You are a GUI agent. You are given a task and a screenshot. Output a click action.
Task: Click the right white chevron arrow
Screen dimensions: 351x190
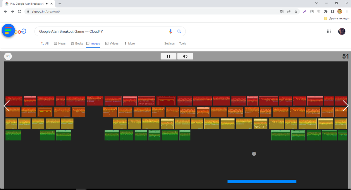pyautogui.click(x=345, y=106)
